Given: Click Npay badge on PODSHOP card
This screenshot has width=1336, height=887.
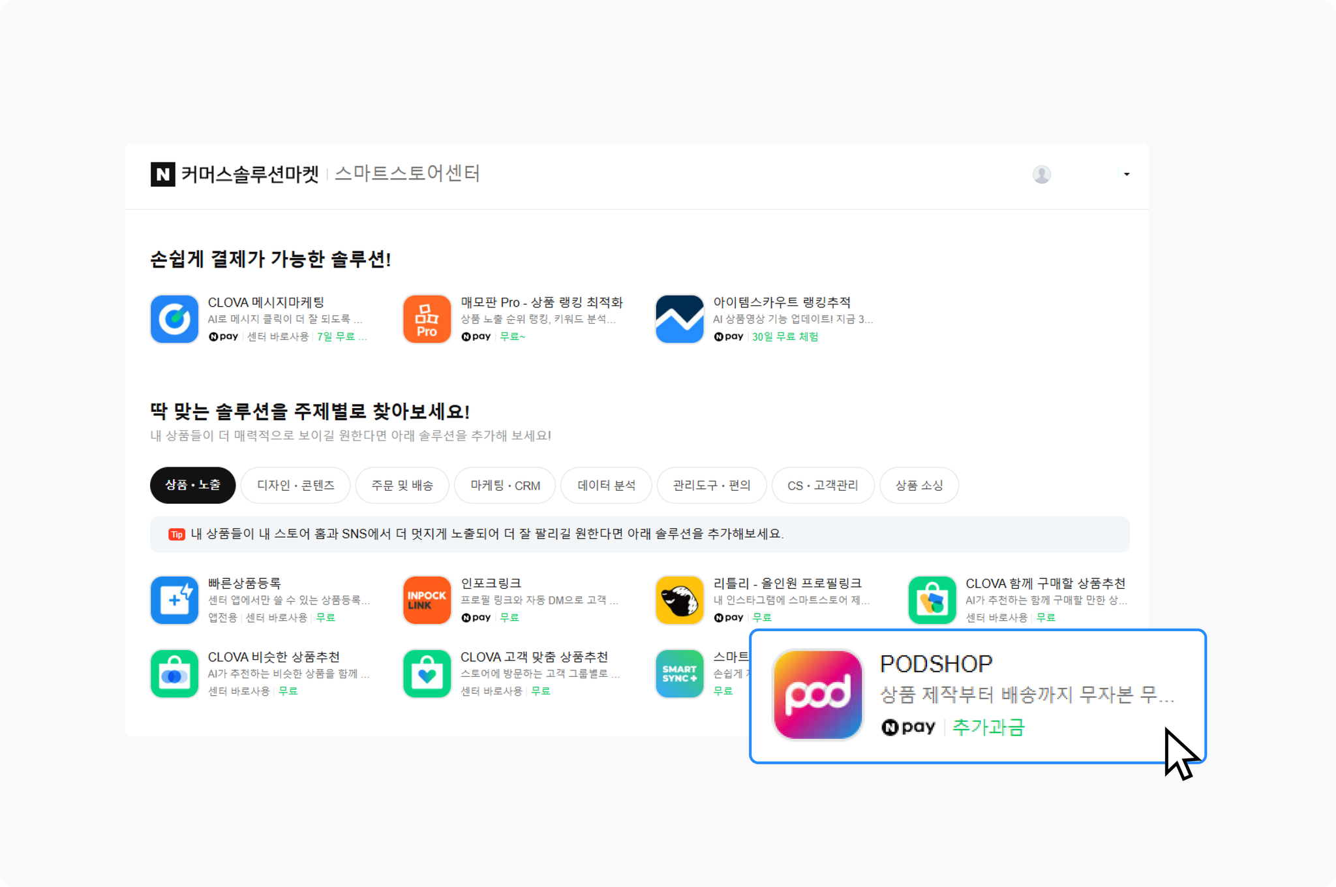Looking at the screenshot, I should (x=908, y=727).
